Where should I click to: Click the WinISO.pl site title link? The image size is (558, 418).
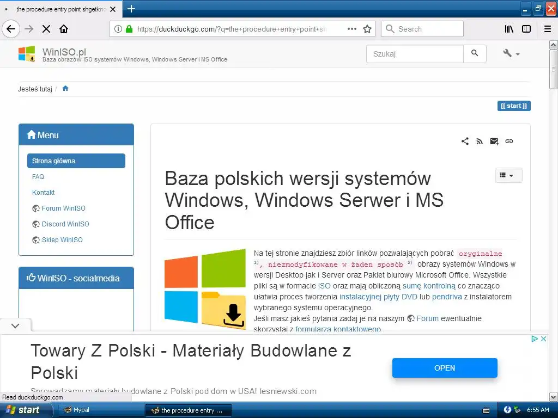[64, 52]
